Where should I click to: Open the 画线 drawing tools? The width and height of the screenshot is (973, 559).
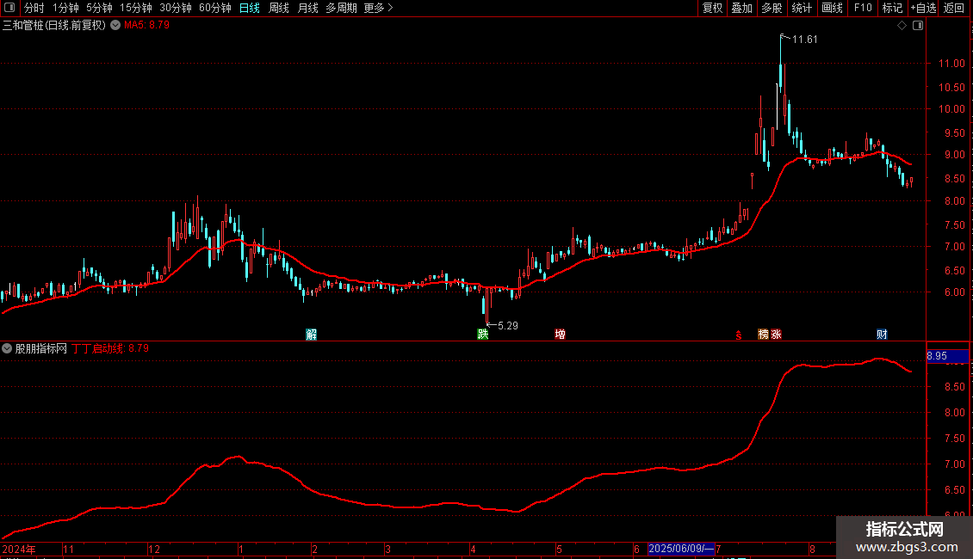tap(832, 8)
